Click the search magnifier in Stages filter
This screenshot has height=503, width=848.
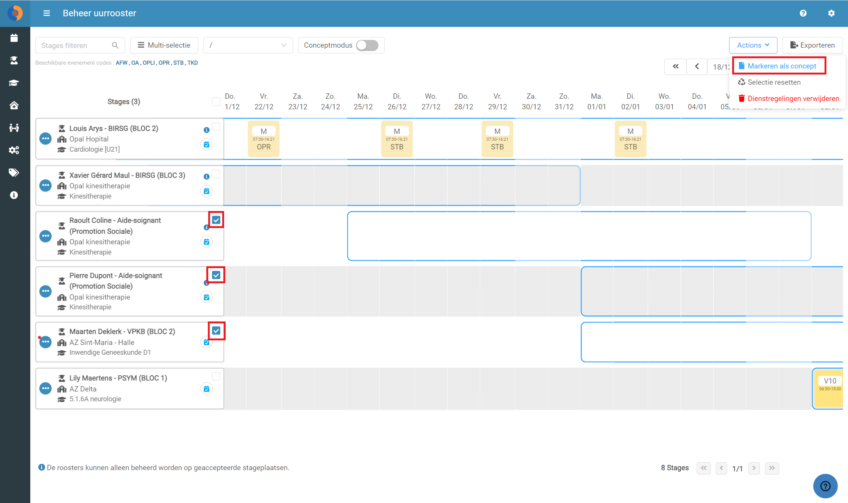coord(115,45)
